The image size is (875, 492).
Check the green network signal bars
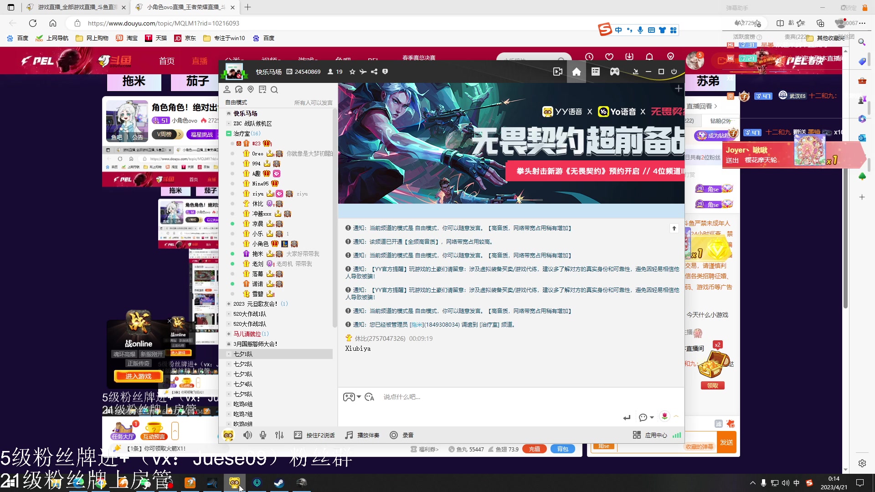click(x=677, y=435)
